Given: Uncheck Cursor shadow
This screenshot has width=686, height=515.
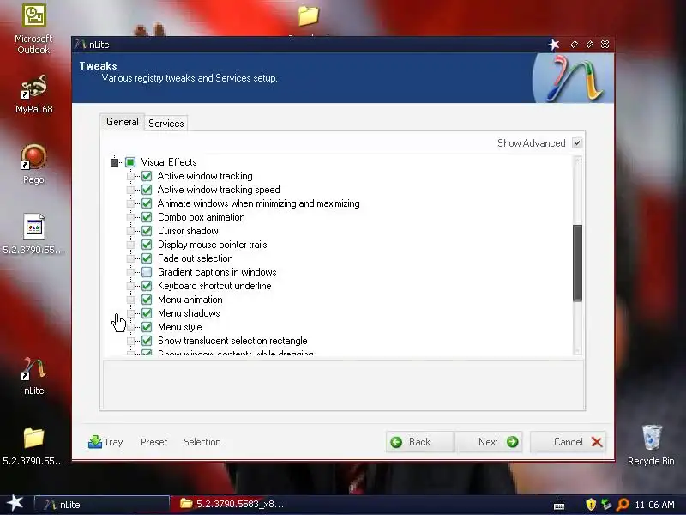Looking at the screenshot, I should point(147,231).
